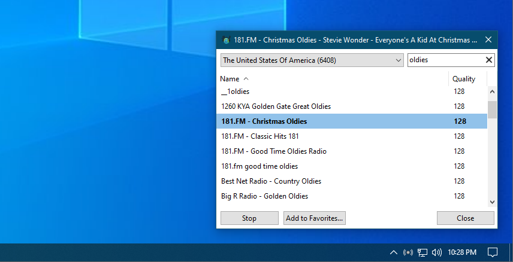Screen dimensions: 513x262
Task: Sort stations by Quality column
Action: tap(467, 79)
